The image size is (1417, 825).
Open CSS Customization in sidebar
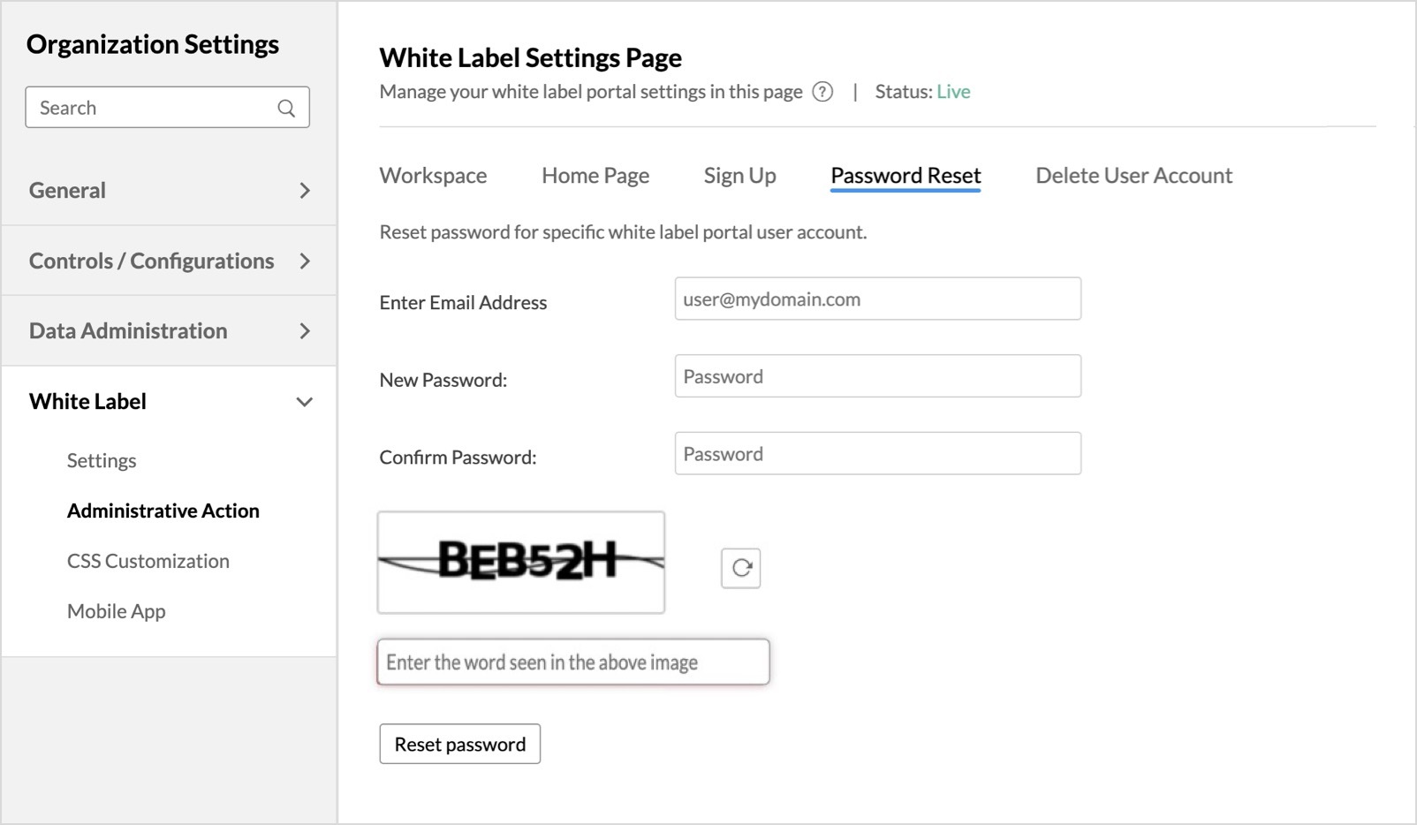coord(148,562)
